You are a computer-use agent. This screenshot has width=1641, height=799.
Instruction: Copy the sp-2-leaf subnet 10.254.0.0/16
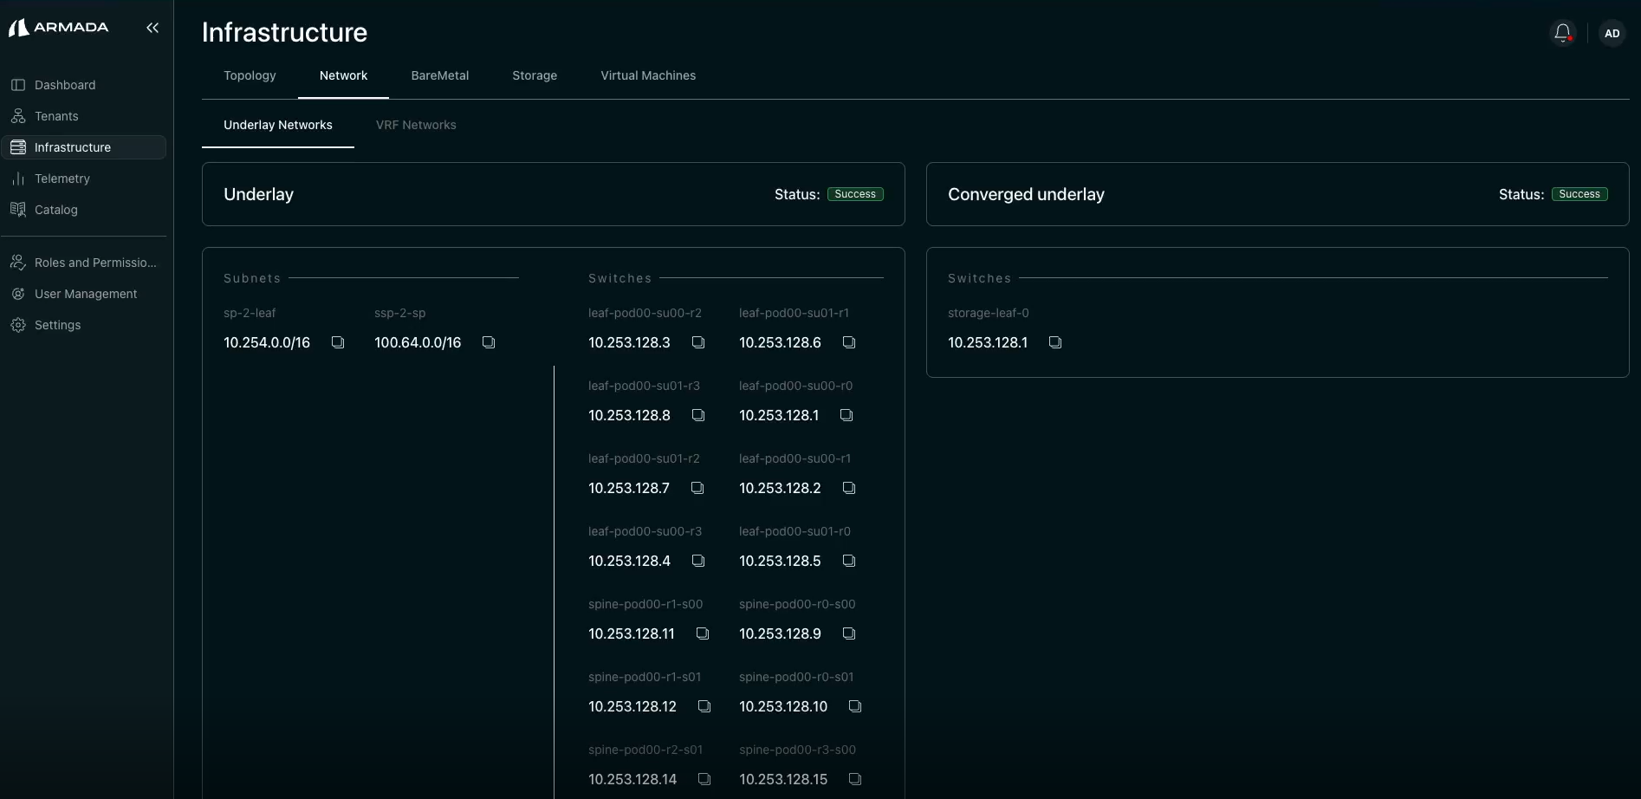337,342
